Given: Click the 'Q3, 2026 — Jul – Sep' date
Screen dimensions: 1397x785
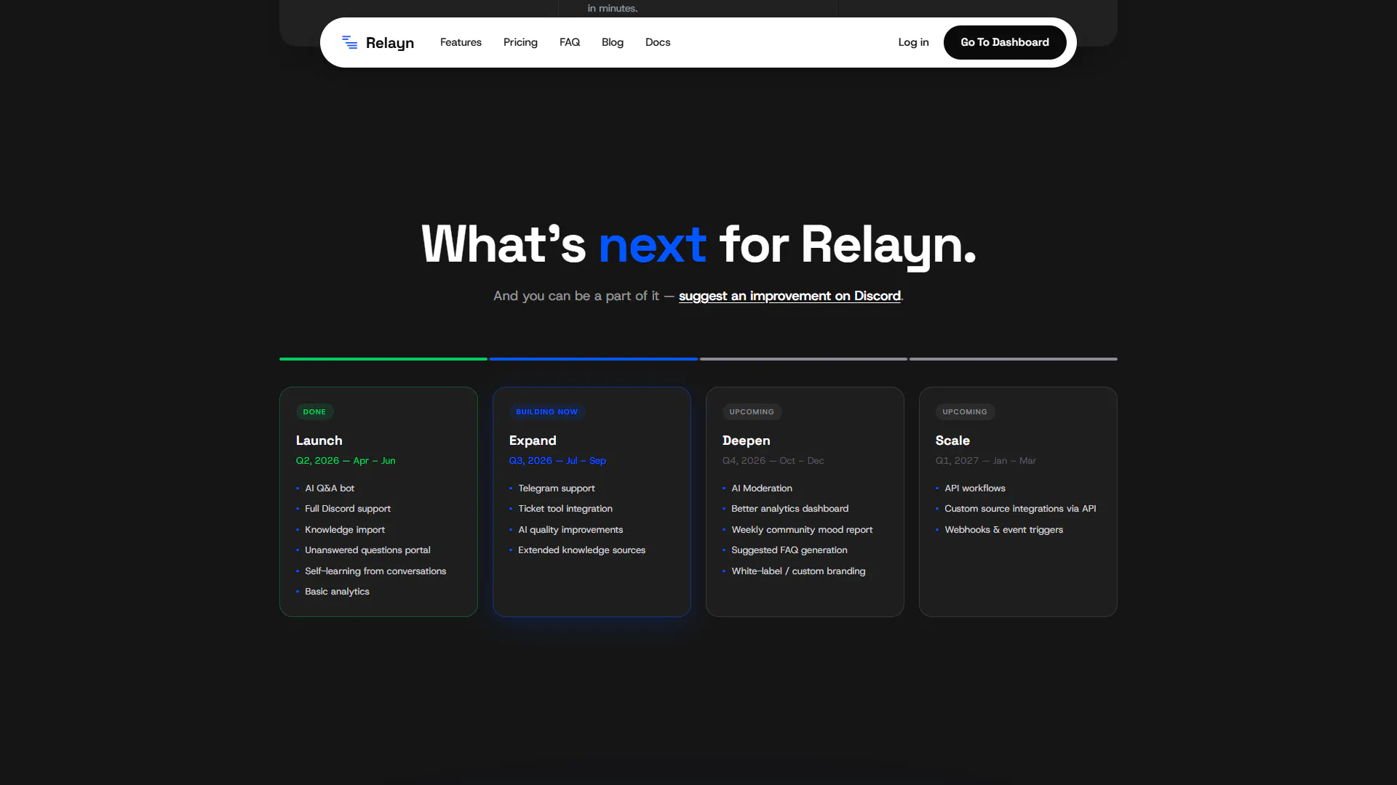Looking at the screenshot, I should coord(557,461).
